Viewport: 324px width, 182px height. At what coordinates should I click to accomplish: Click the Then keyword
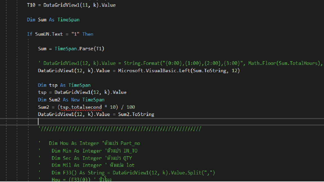point(88,34)
